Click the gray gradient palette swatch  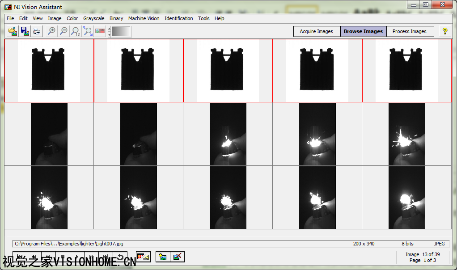(x=121, y=31)
